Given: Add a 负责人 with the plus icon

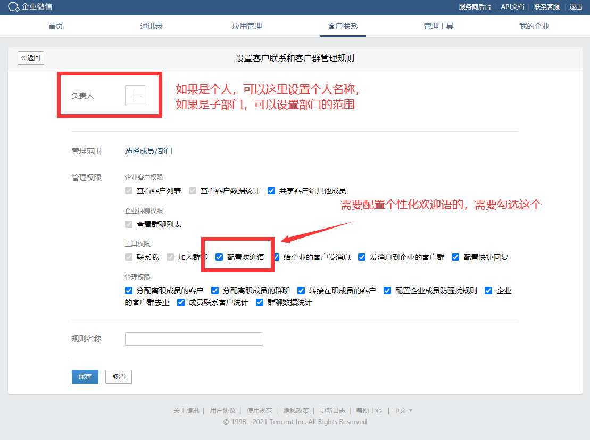Looking at the screenshot, I should coord(136,96).
